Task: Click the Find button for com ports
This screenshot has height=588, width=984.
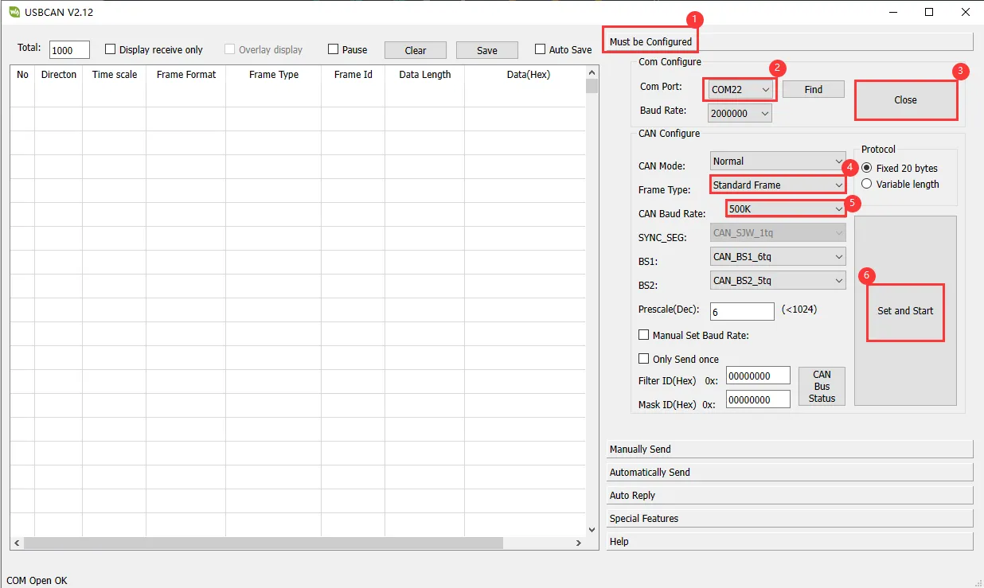Action: [813, 89]
